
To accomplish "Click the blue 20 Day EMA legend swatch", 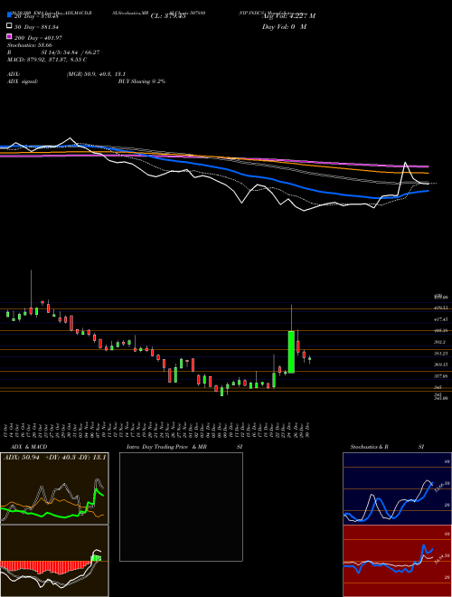I will pyautogui.click(x=10, y=14).
